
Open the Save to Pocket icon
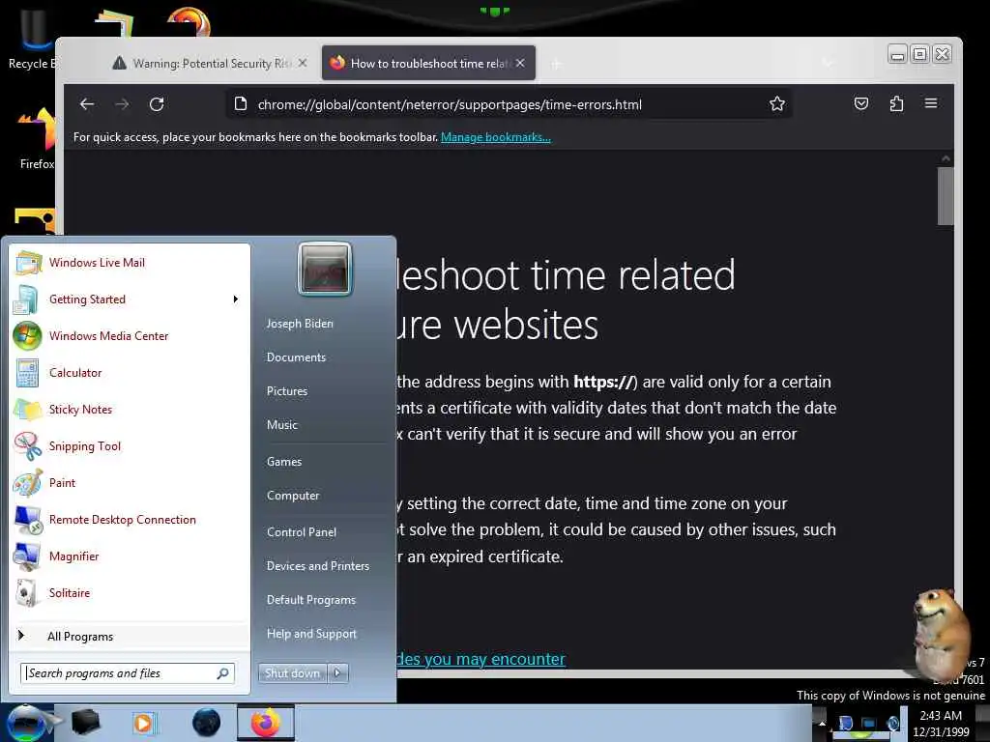[861, 103]
